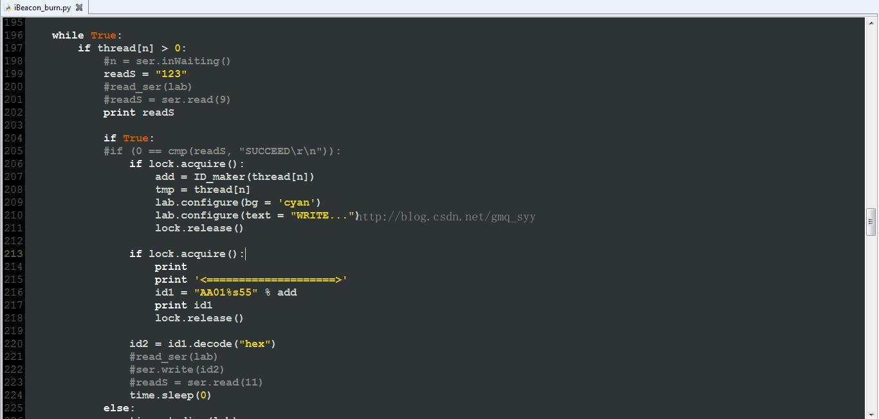Click the 'print id1' statement
879x419 pixels.
(184, 305)
